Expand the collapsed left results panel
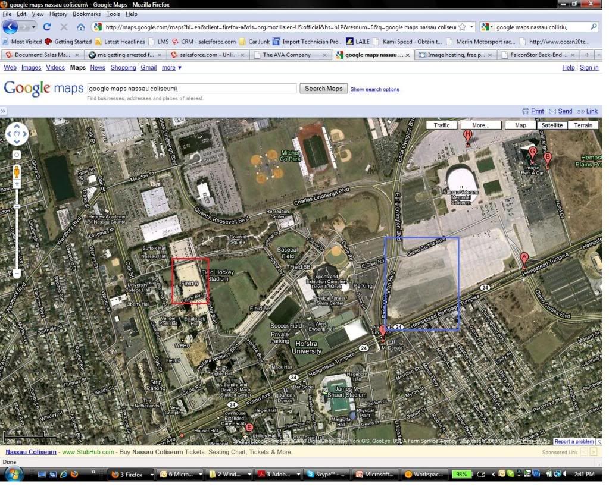This screenshot has width=609, height=487. [x=3, y=111]
